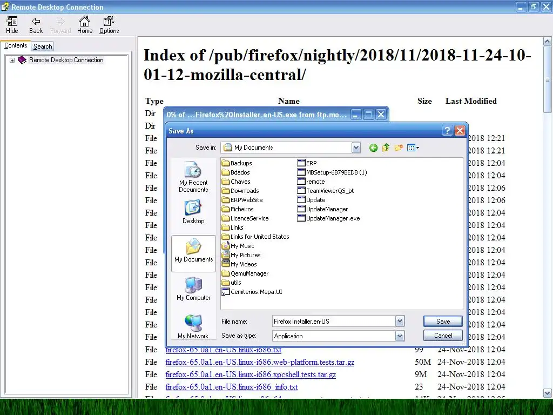This screenshot has width=553, height=415.
Task: Go up one folder level in Save As
Action: [x=386, y=148]
